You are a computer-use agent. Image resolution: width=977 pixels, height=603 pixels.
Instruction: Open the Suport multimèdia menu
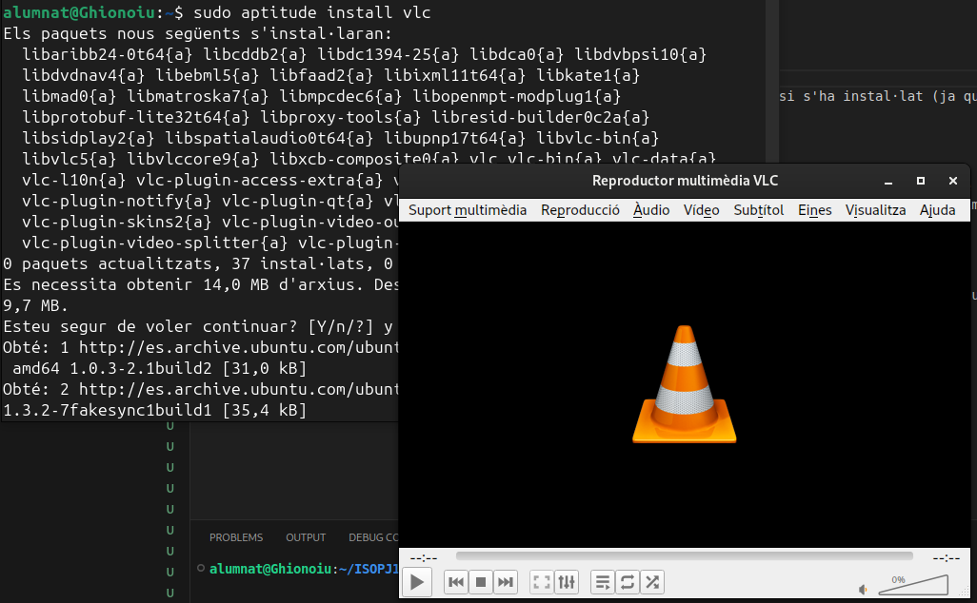[468, 210]
